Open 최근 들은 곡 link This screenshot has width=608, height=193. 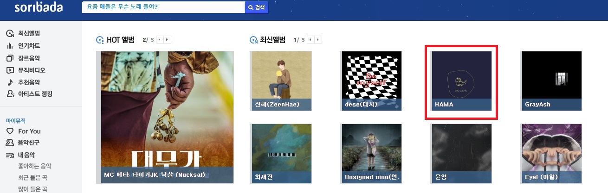33,178
